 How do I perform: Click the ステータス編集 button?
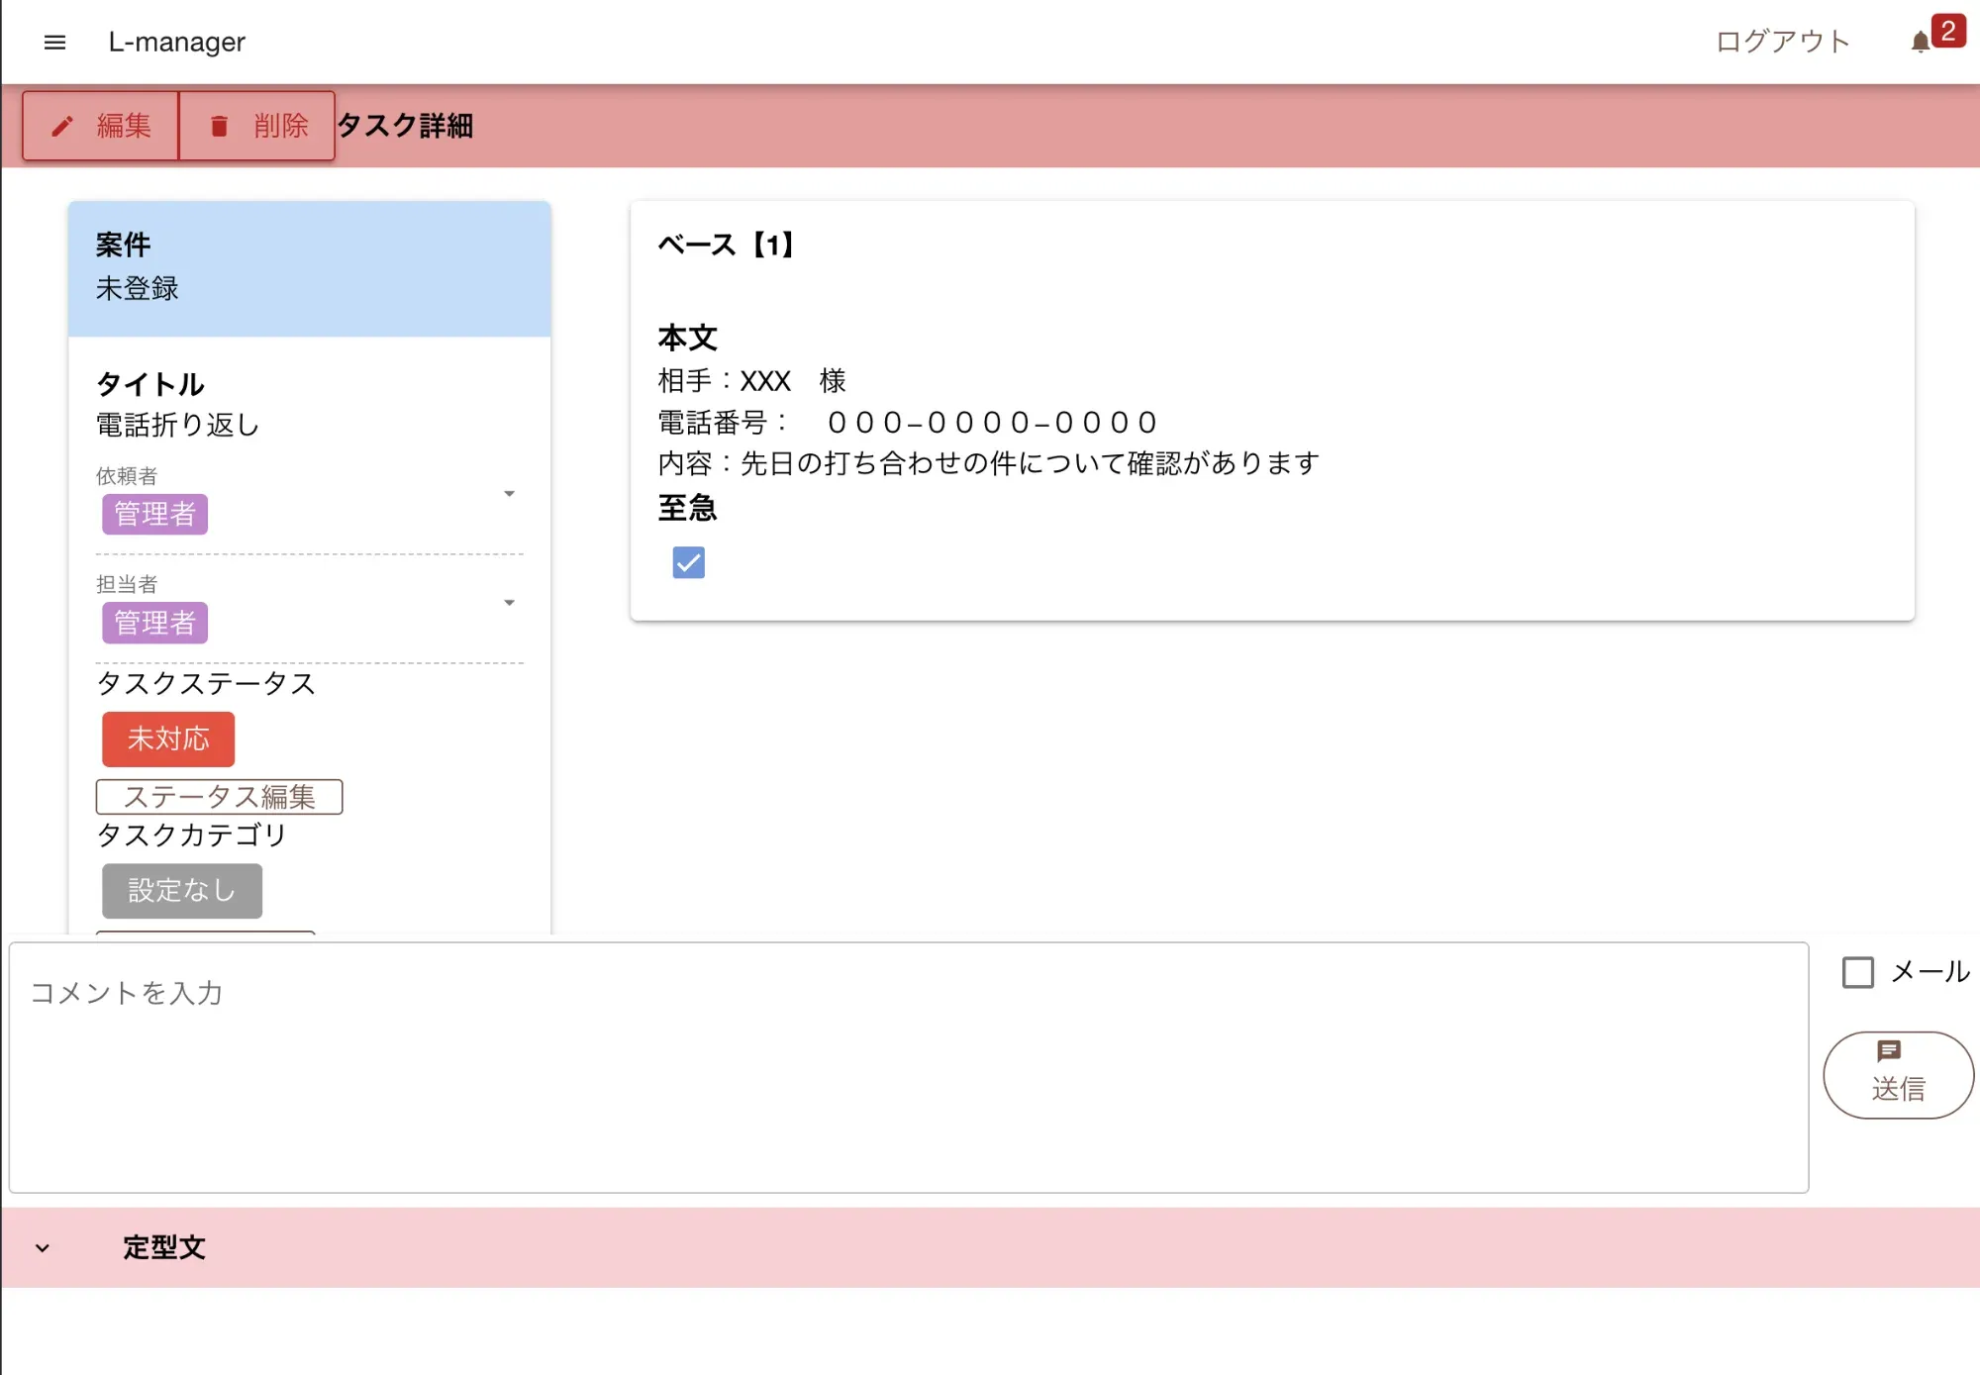coord(218,796)
